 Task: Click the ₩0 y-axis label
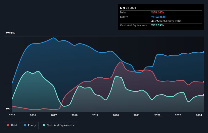tap(8, 109)
